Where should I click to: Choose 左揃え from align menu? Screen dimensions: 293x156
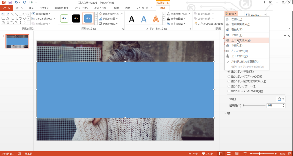pos(247,19)
